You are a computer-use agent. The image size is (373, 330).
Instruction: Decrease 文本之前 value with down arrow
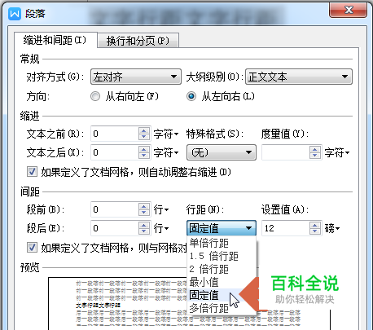pyautogui.click(x=144, y=137)
